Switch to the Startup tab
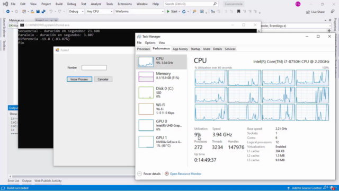Viewport: 339px width, 191px height. pos(195,49)
